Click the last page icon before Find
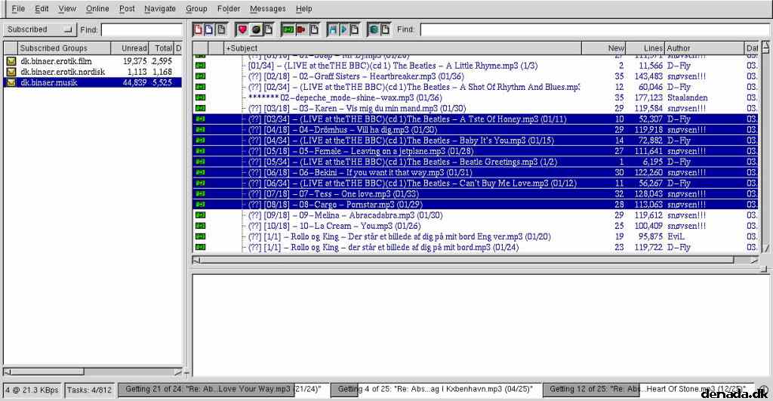Viewport: 773px width, 401px height. pos(385,29)
